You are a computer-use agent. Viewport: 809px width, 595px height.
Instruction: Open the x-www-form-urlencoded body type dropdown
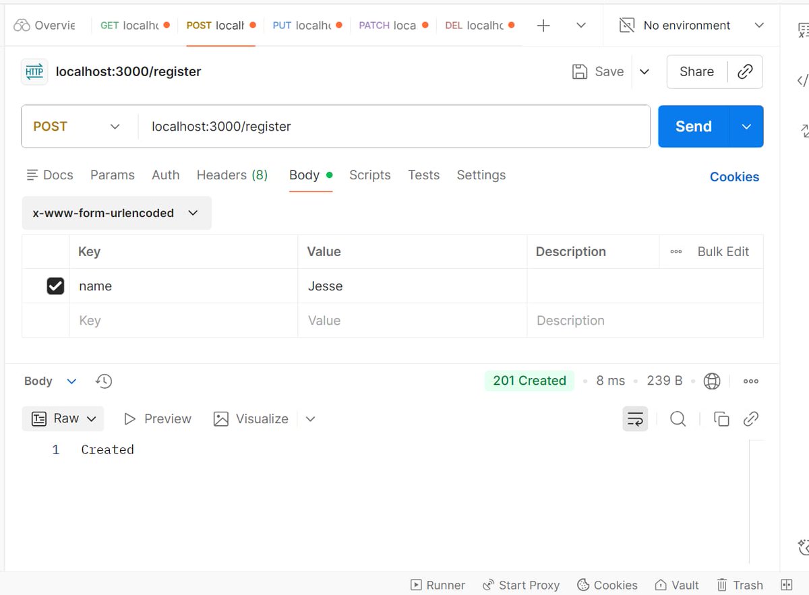(x=193, y=212)
